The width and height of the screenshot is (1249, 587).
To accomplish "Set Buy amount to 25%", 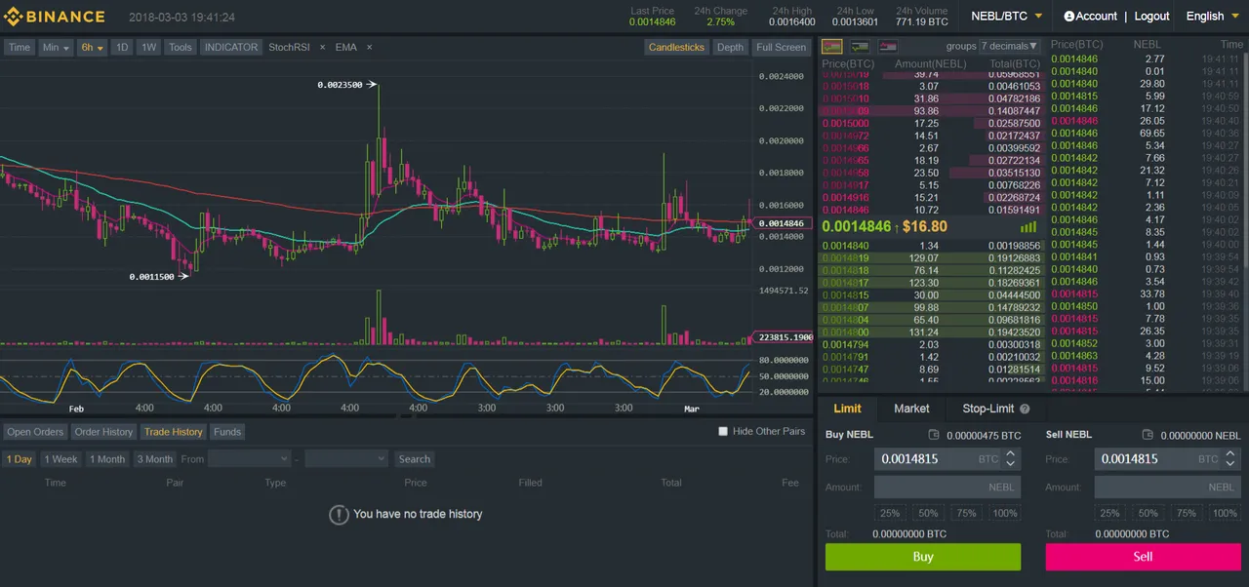I will (x=890, y=513).
